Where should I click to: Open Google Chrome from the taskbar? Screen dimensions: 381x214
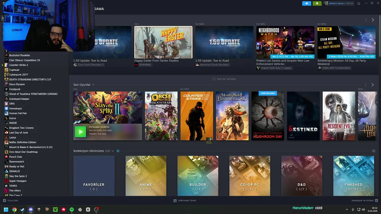click(x=14, y=210)
